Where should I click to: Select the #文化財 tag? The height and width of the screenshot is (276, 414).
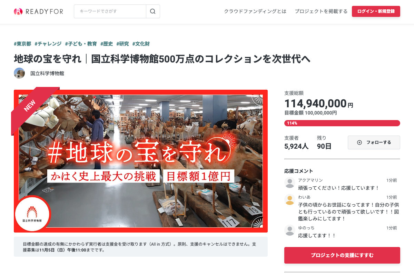(141, 44)
